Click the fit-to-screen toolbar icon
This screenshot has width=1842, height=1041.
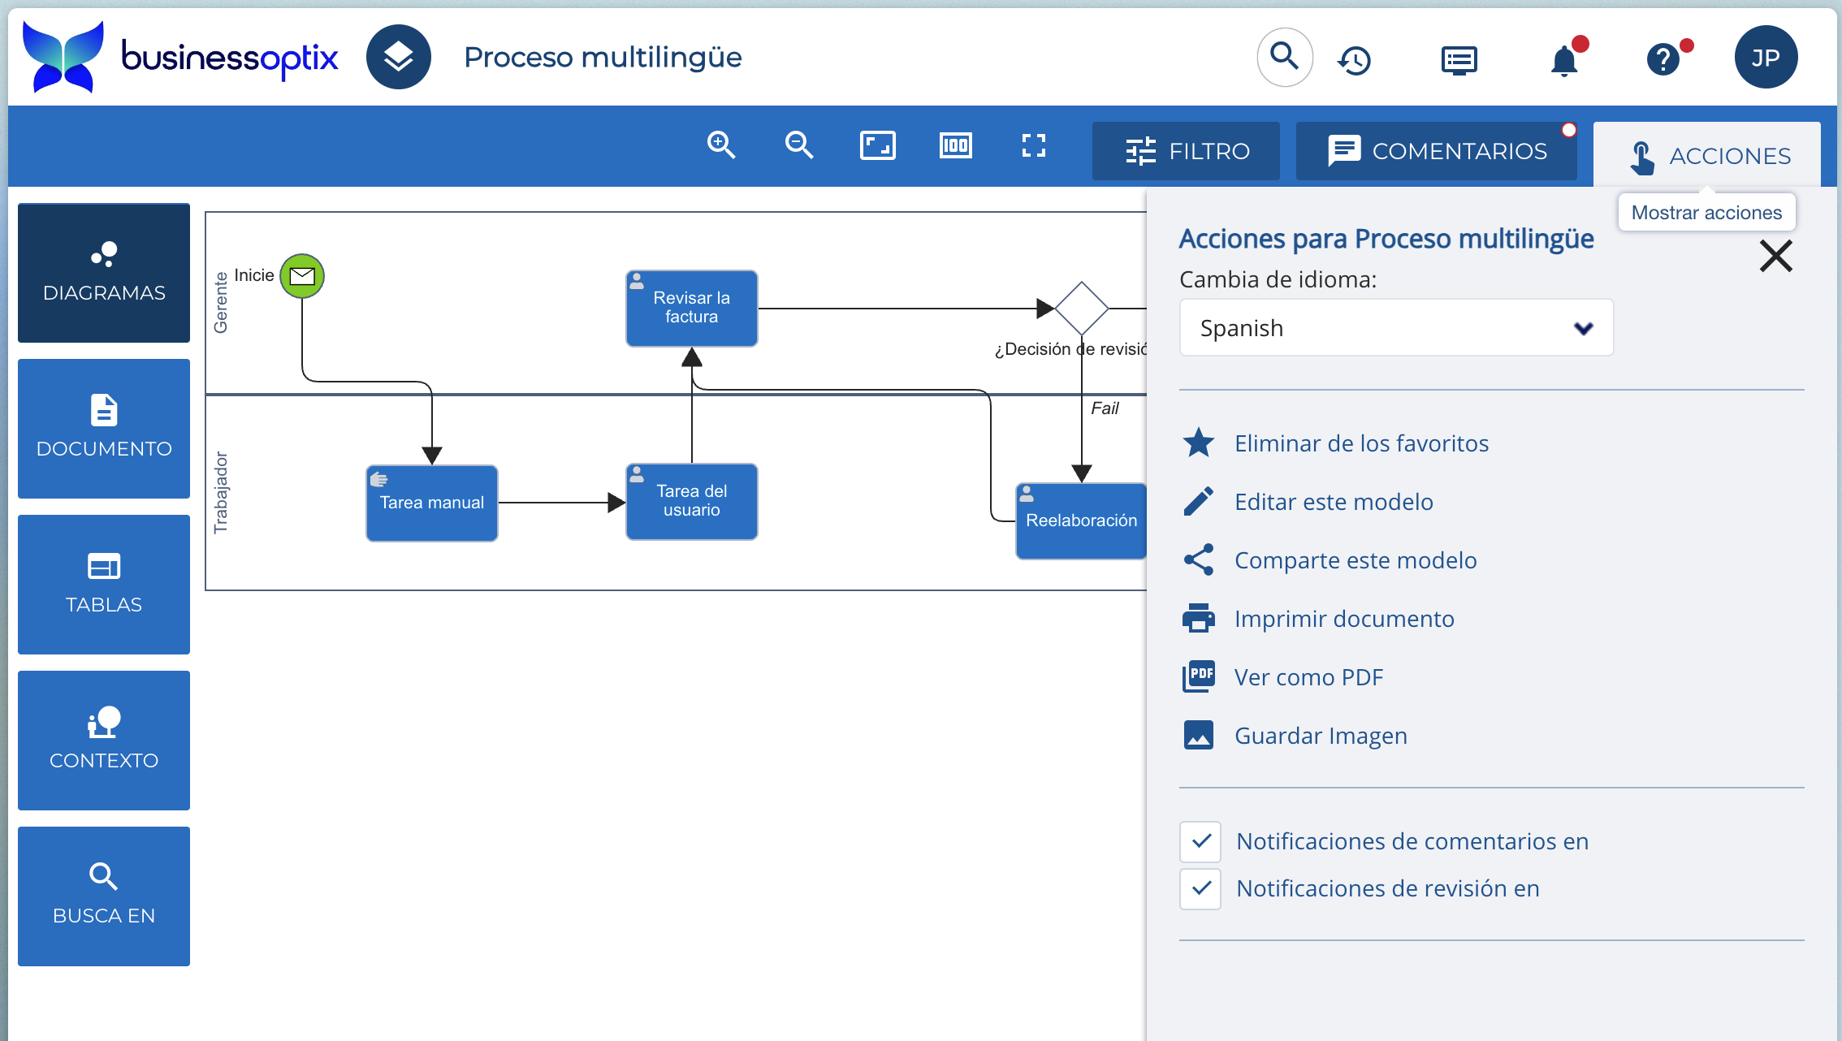877,146
